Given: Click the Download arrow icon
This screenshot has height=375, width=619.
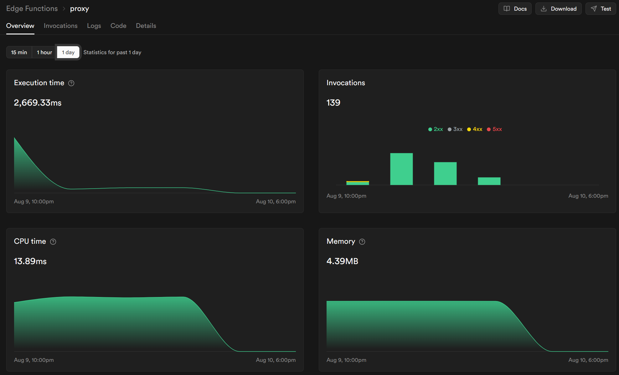Looking at the screenshot, I should [544, 9].
